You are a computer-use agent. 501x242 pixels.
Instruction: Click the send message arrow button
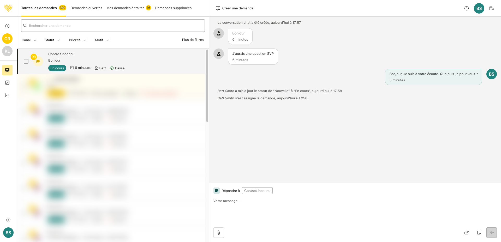click(x=491, y=233)
